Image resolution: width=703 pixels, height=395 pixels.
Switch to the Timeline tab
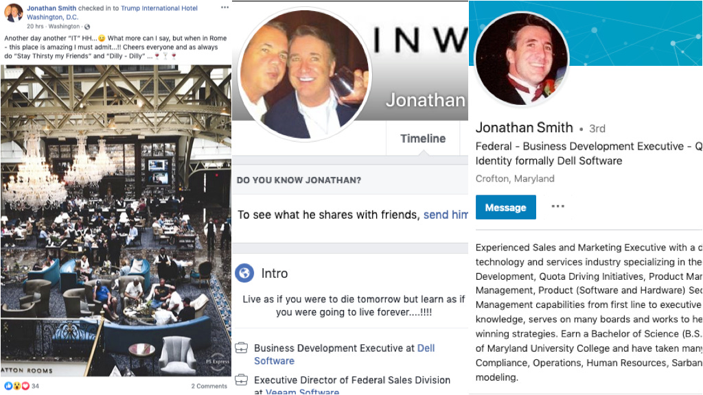tap(423, 139)
